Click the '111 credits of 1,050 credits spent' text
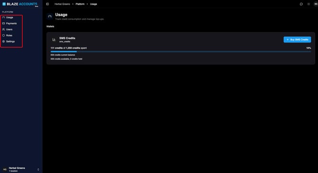The width and height of the screenshot is (318, 173). point(68,48)
